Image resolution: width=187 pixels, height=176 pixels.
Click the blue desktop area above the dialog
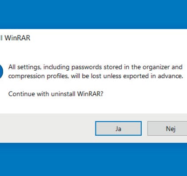93,15
